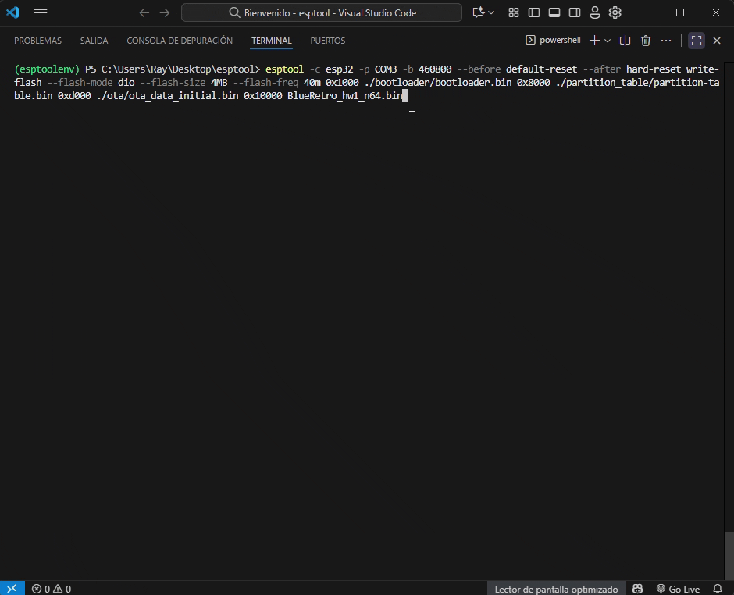
Task: Click the command center search box
Action: point(322,12)
